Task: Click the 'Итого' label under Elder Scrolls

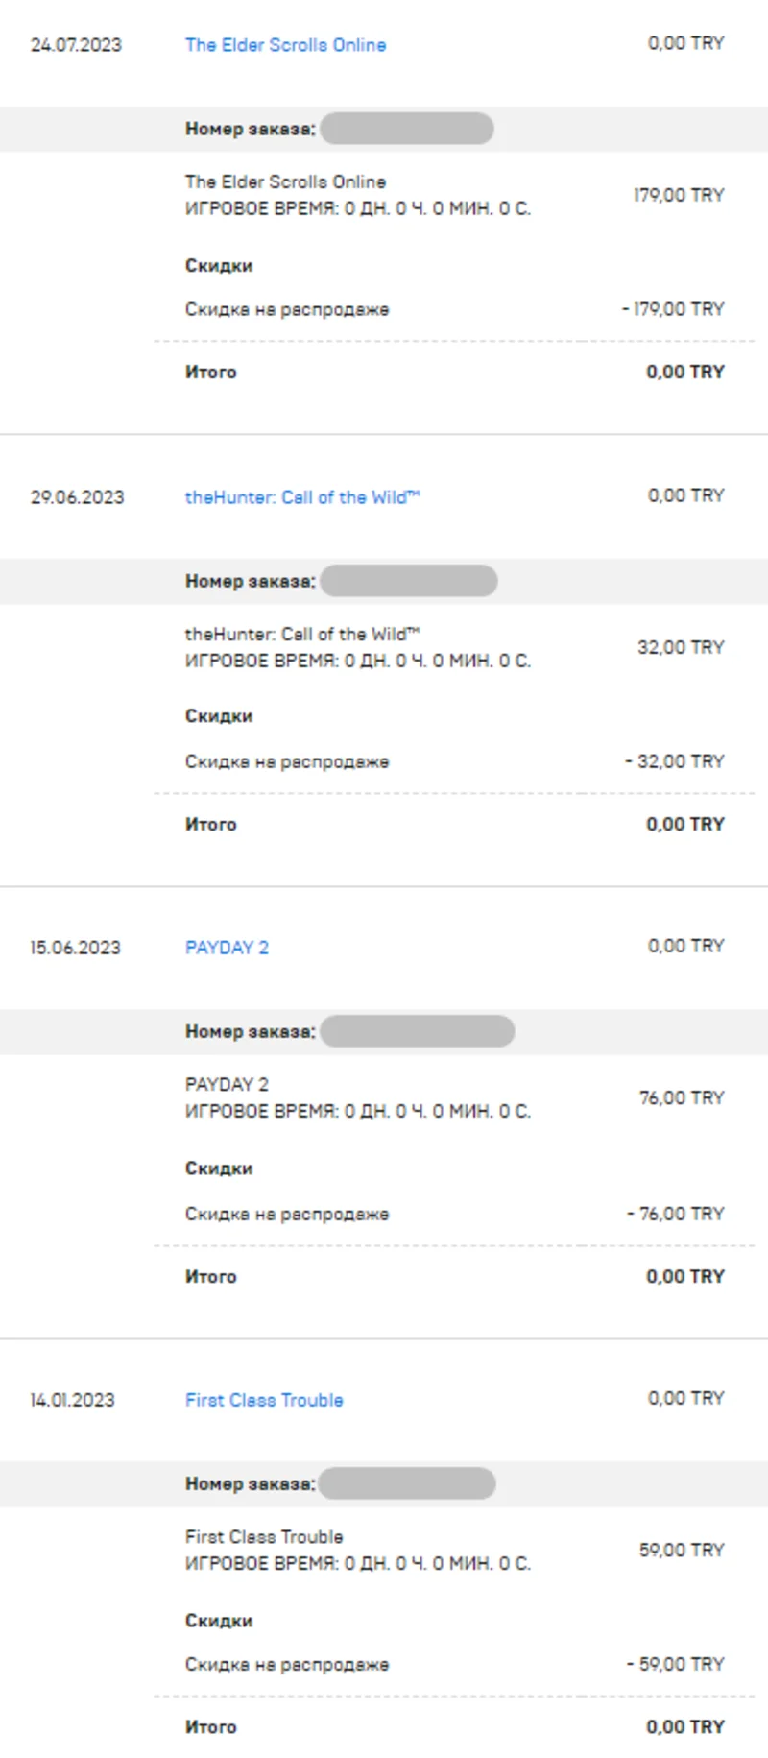Action: [210, 372]
